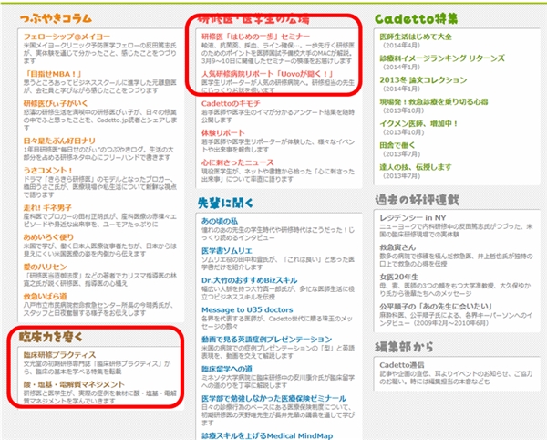This screenshot has height=440, width=547.
Task: Open the Cadettoのキモチ link
Action: click(231, 103)
